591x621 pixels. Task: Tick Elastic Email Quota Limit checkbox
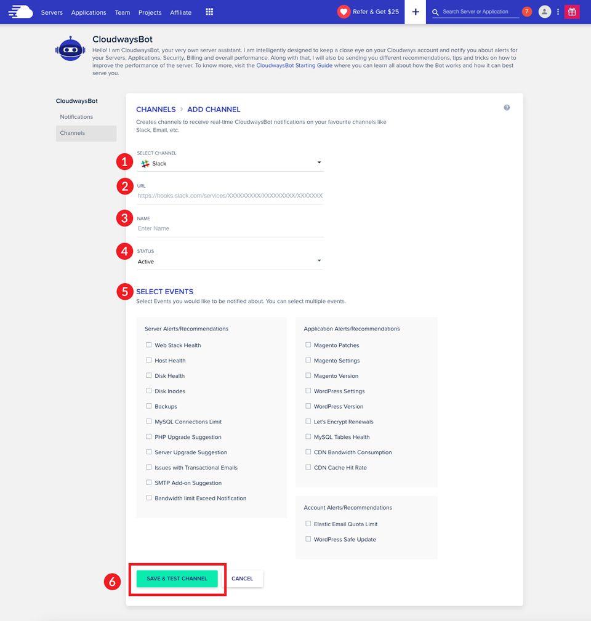pyautogui.click(x=308, y=524)
